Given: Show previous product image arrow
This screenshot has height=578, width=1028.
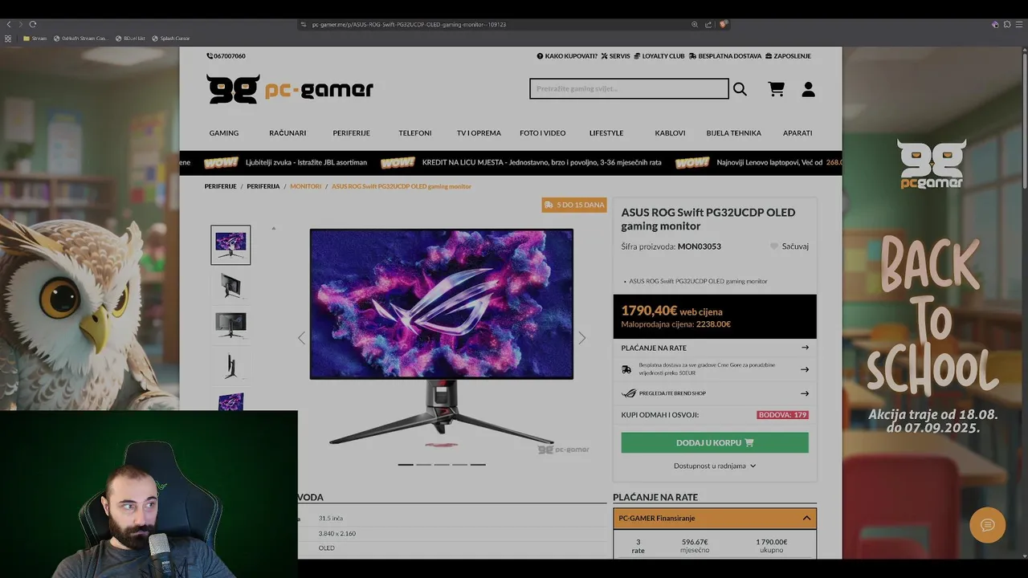Looking at the screenshot, I should [301, 338].
